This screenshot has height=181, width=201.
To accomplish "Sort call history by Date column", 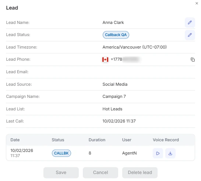I will (15, 140).
